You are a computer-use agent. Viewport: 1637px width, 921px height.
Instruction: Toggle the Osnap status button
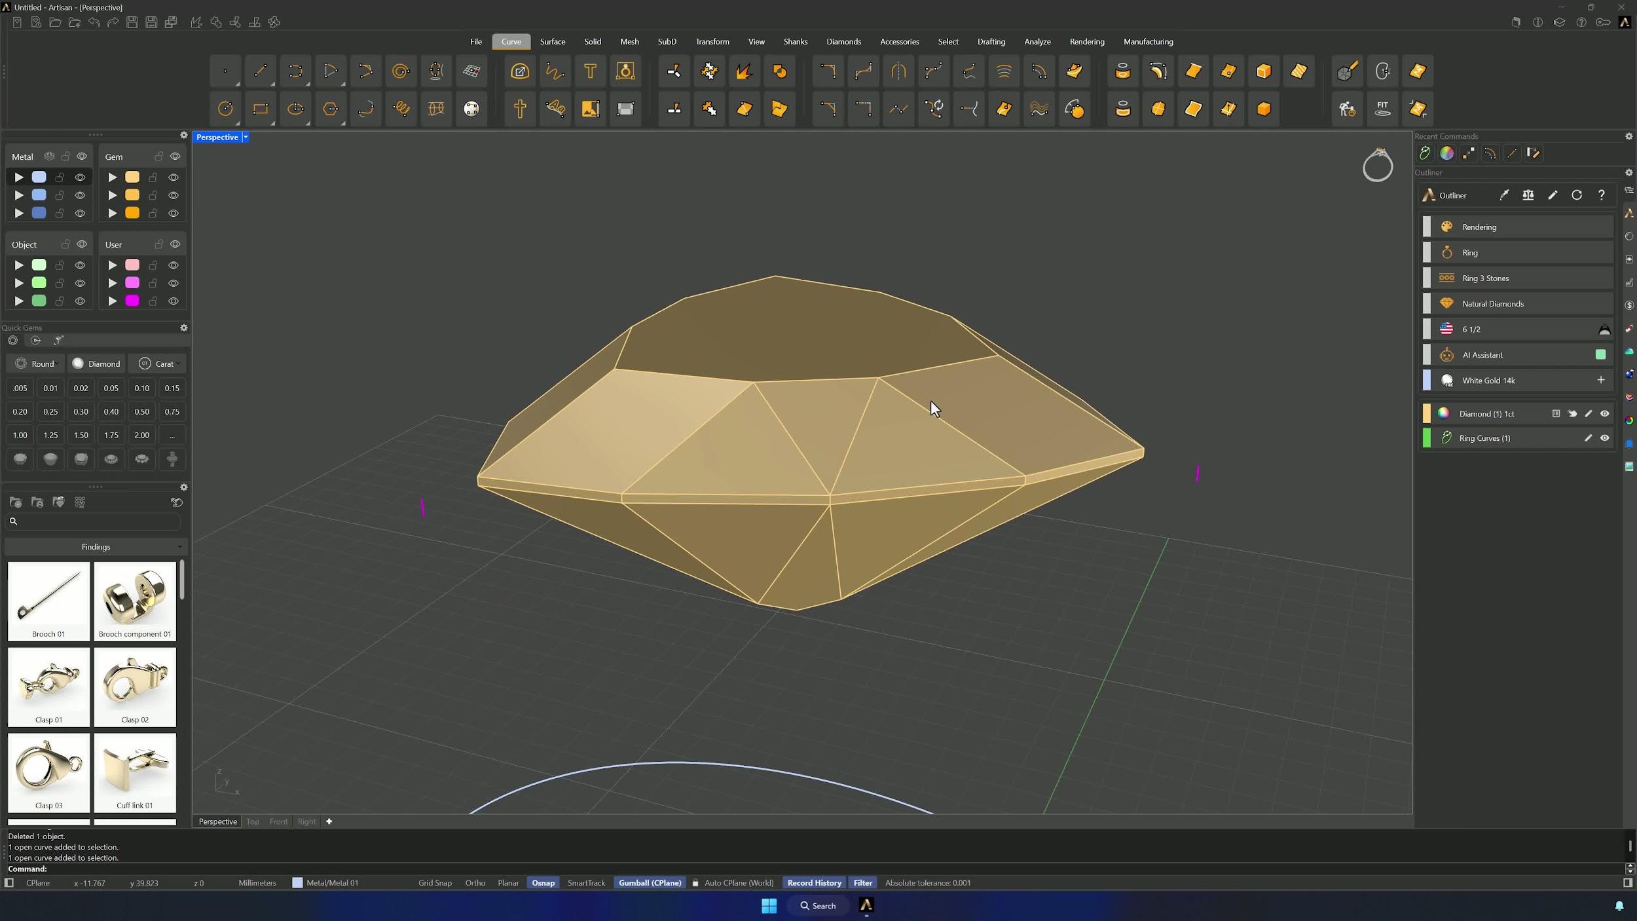(x=543, y=883)
